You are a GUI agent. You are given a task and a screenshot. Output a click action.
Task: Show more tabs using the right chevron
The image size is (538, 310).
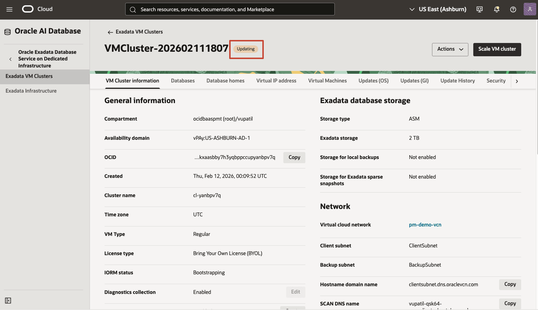[x=517, y=81]
